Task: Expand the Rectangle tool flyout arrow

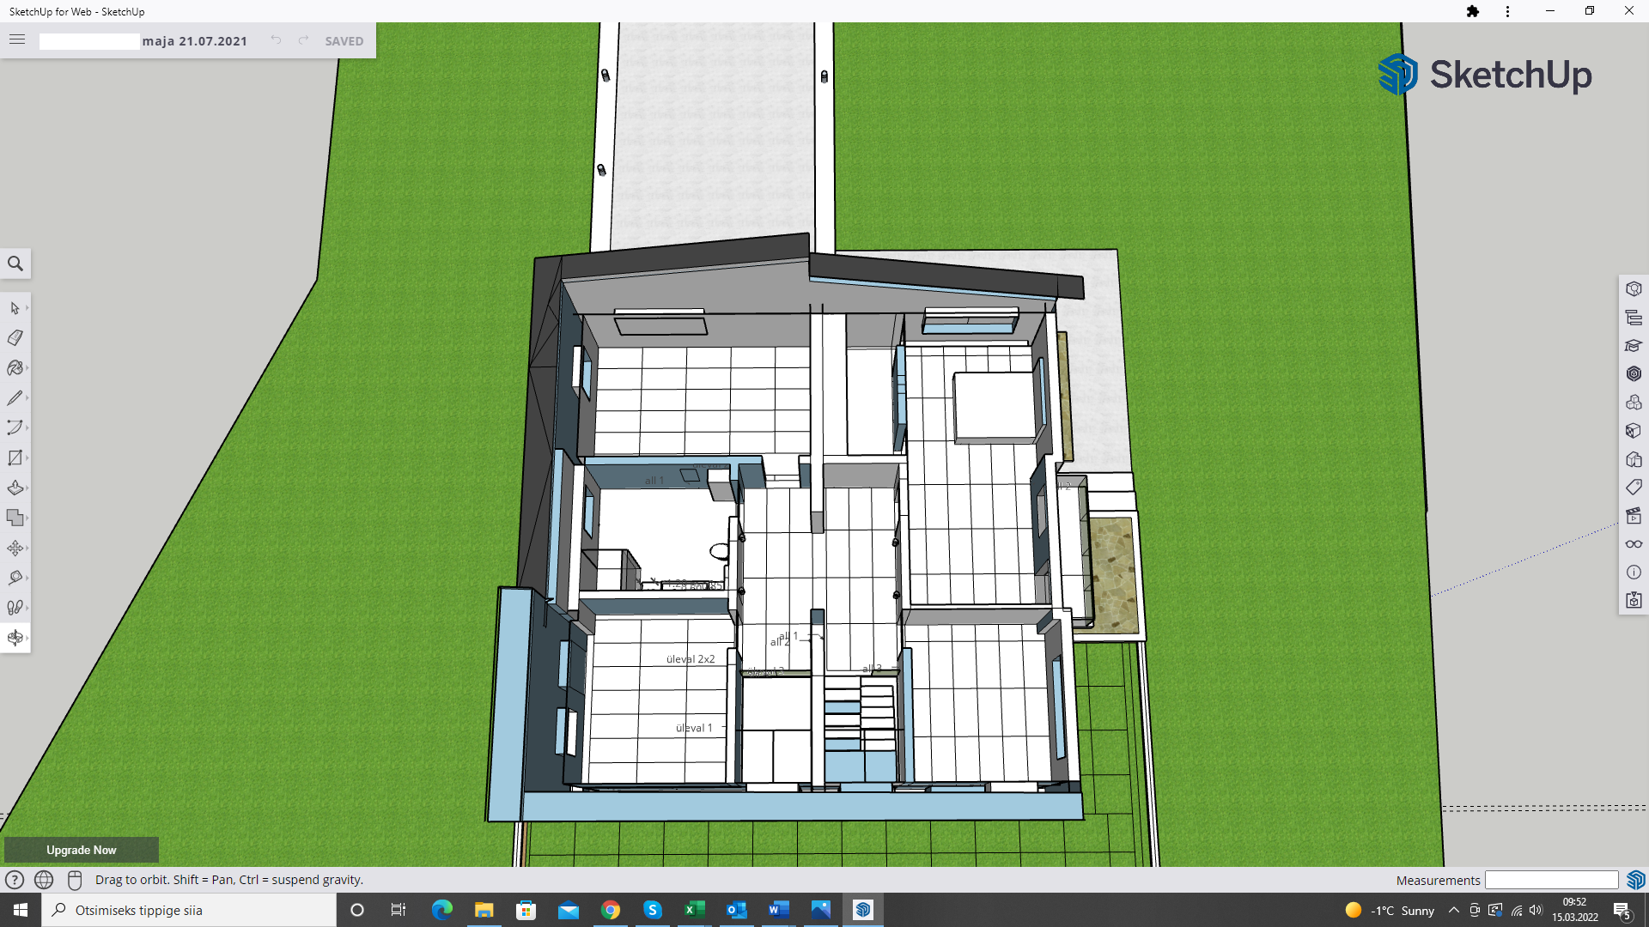Action: 27,458
